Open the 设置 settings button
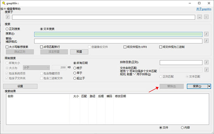The height and width of the screenshot is (134, 214). click(20, 86)
